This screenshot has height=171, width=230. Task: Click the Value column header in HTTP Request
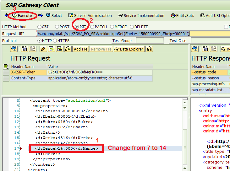click(100, 67)
